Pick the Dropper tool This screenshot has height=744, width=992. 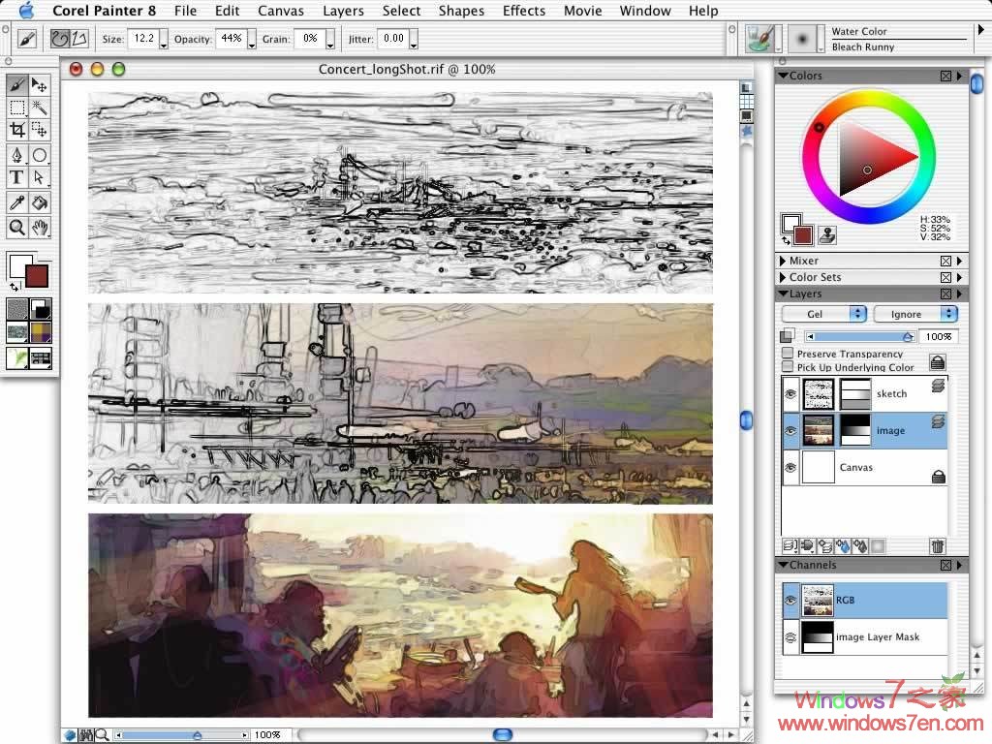coord(16,202)
